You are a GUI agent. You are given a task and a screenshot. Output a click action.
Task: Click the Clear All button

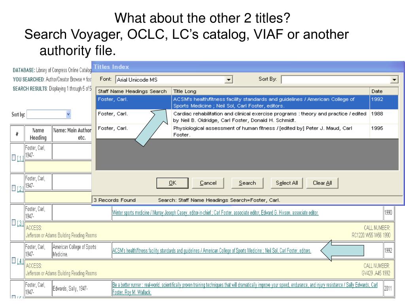[322, 183]
